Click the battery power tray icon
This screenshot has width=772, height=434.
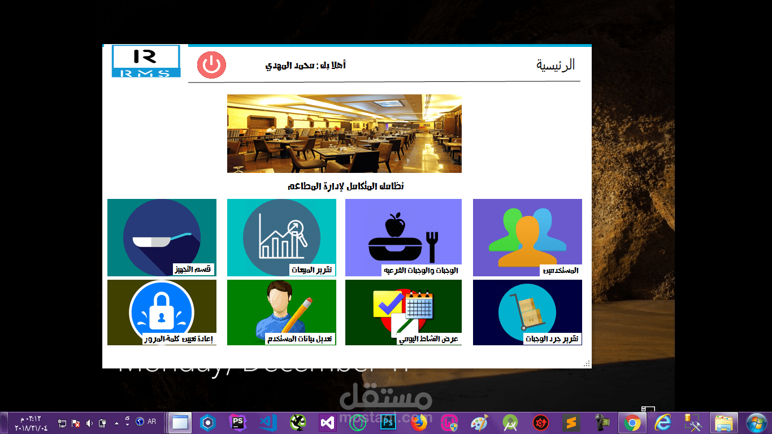coord(102,423)
